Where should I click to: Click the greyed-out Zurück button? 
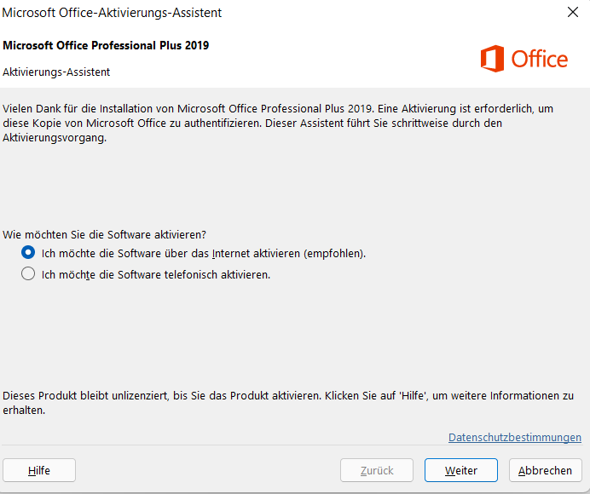point(376,470)
